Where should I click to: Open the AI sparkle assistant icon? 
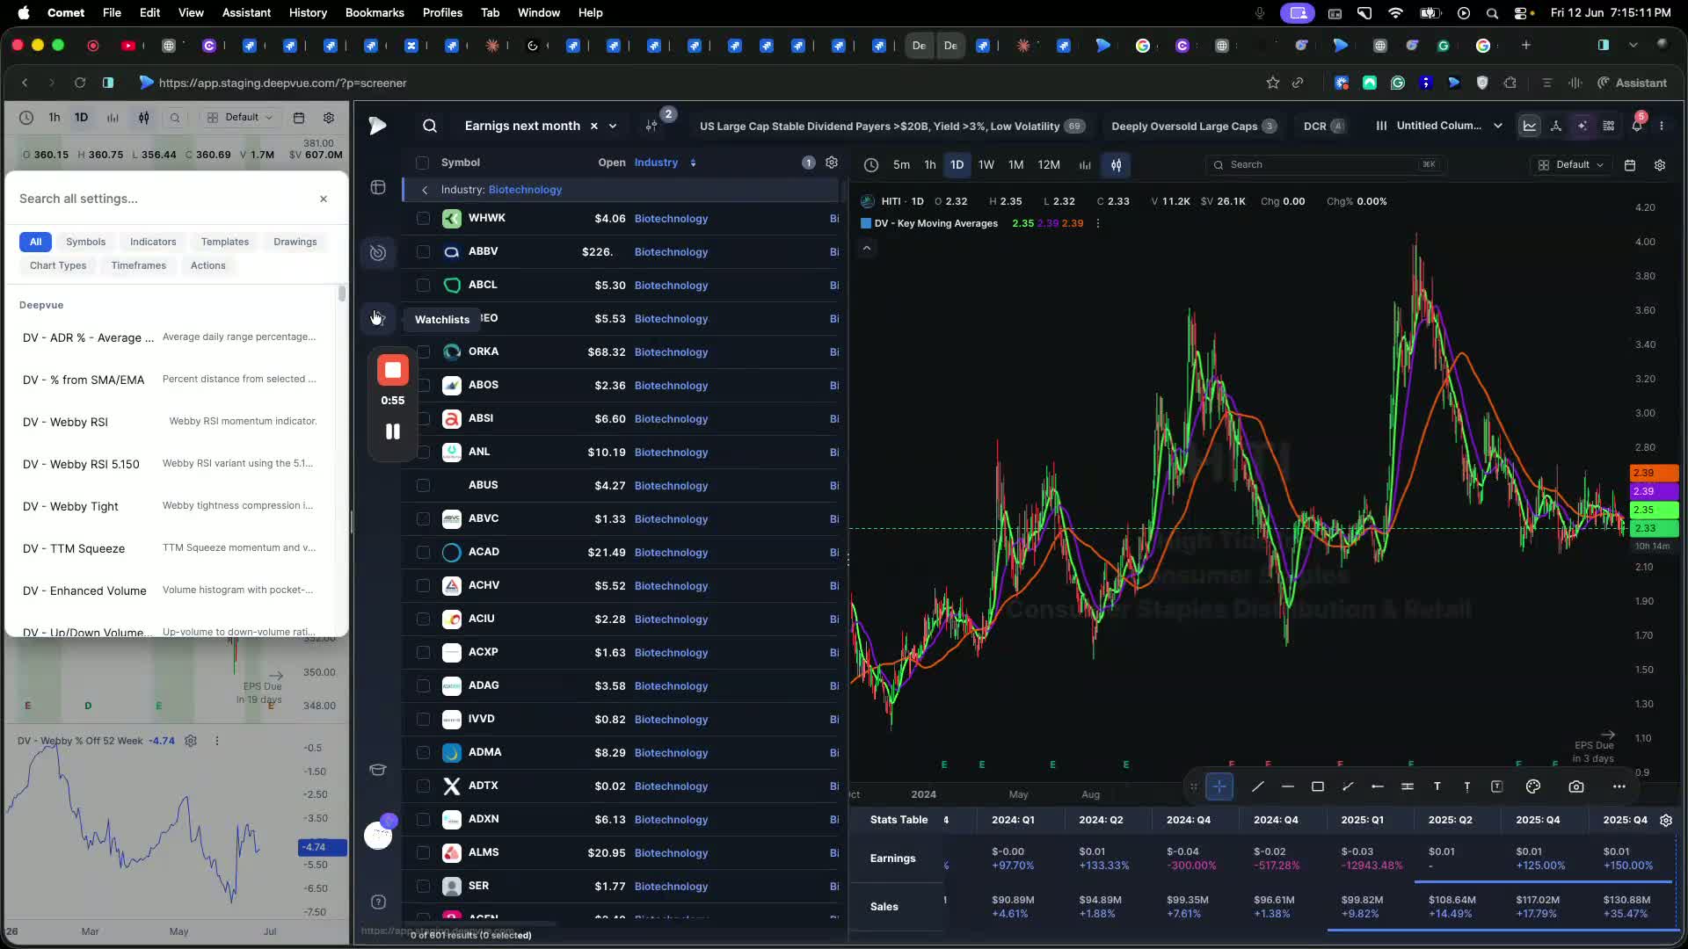[1582, 126]
